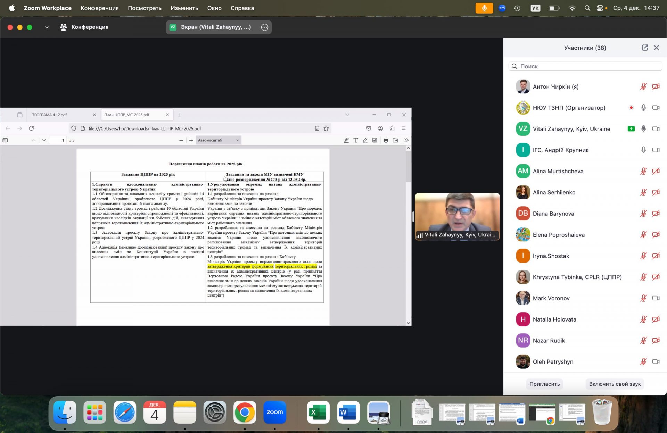Open the Экран (Vitali Zahaynyy) sharing options
The width and height of the screenshot is (667, 433).
pos(215,27)
